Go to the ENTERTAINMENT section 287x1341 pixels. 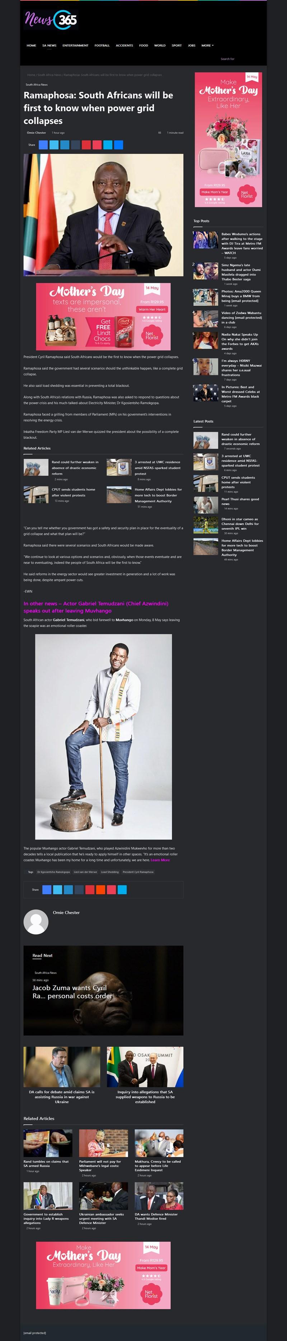[75, 45]
